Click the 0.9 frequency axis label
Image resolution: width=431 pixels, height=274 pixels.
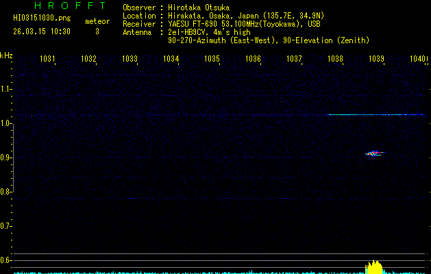[x=5, y=158]
